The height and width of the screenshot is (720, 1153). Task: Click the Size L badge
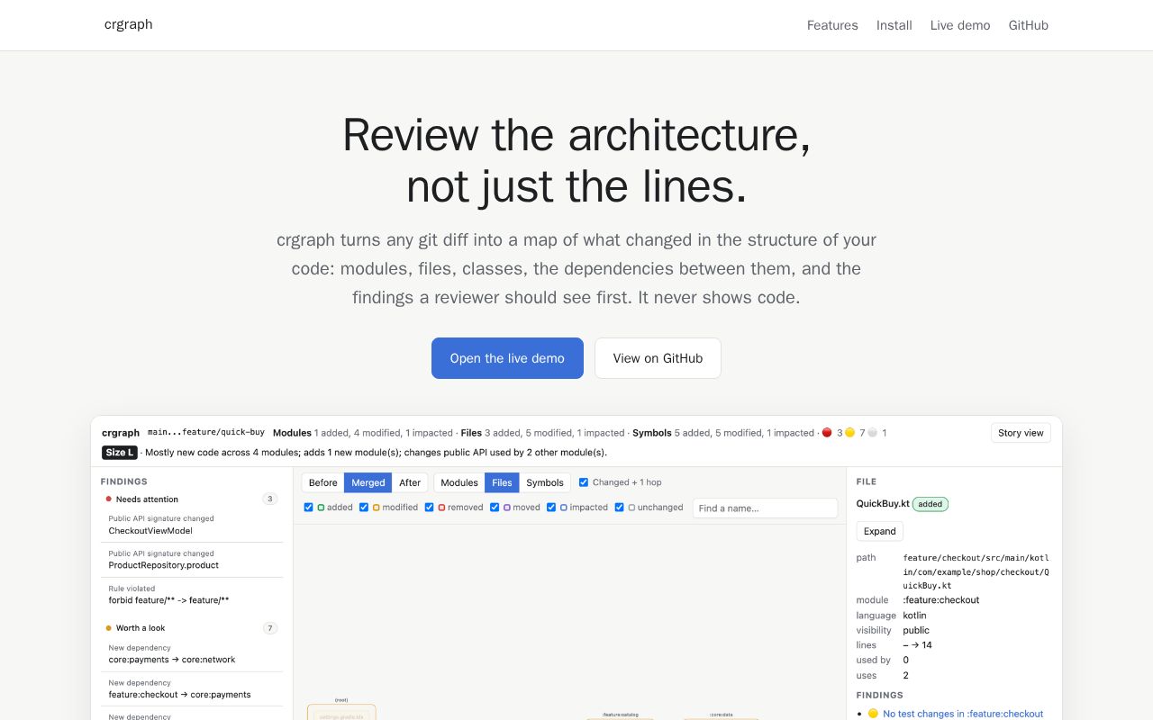[x=120, y=453]
